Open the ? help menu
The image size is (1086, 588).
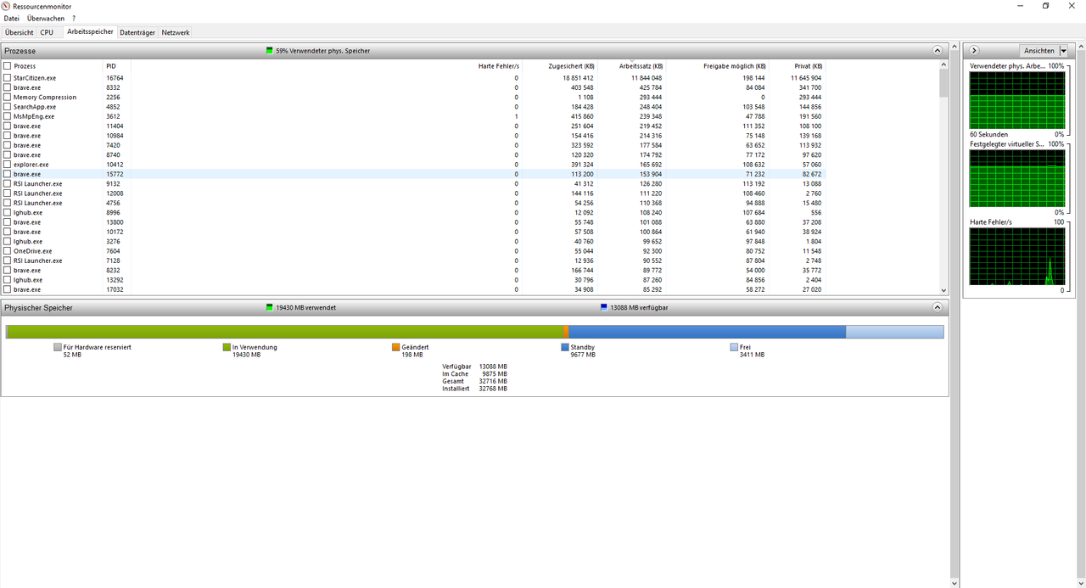coord(74,18)
